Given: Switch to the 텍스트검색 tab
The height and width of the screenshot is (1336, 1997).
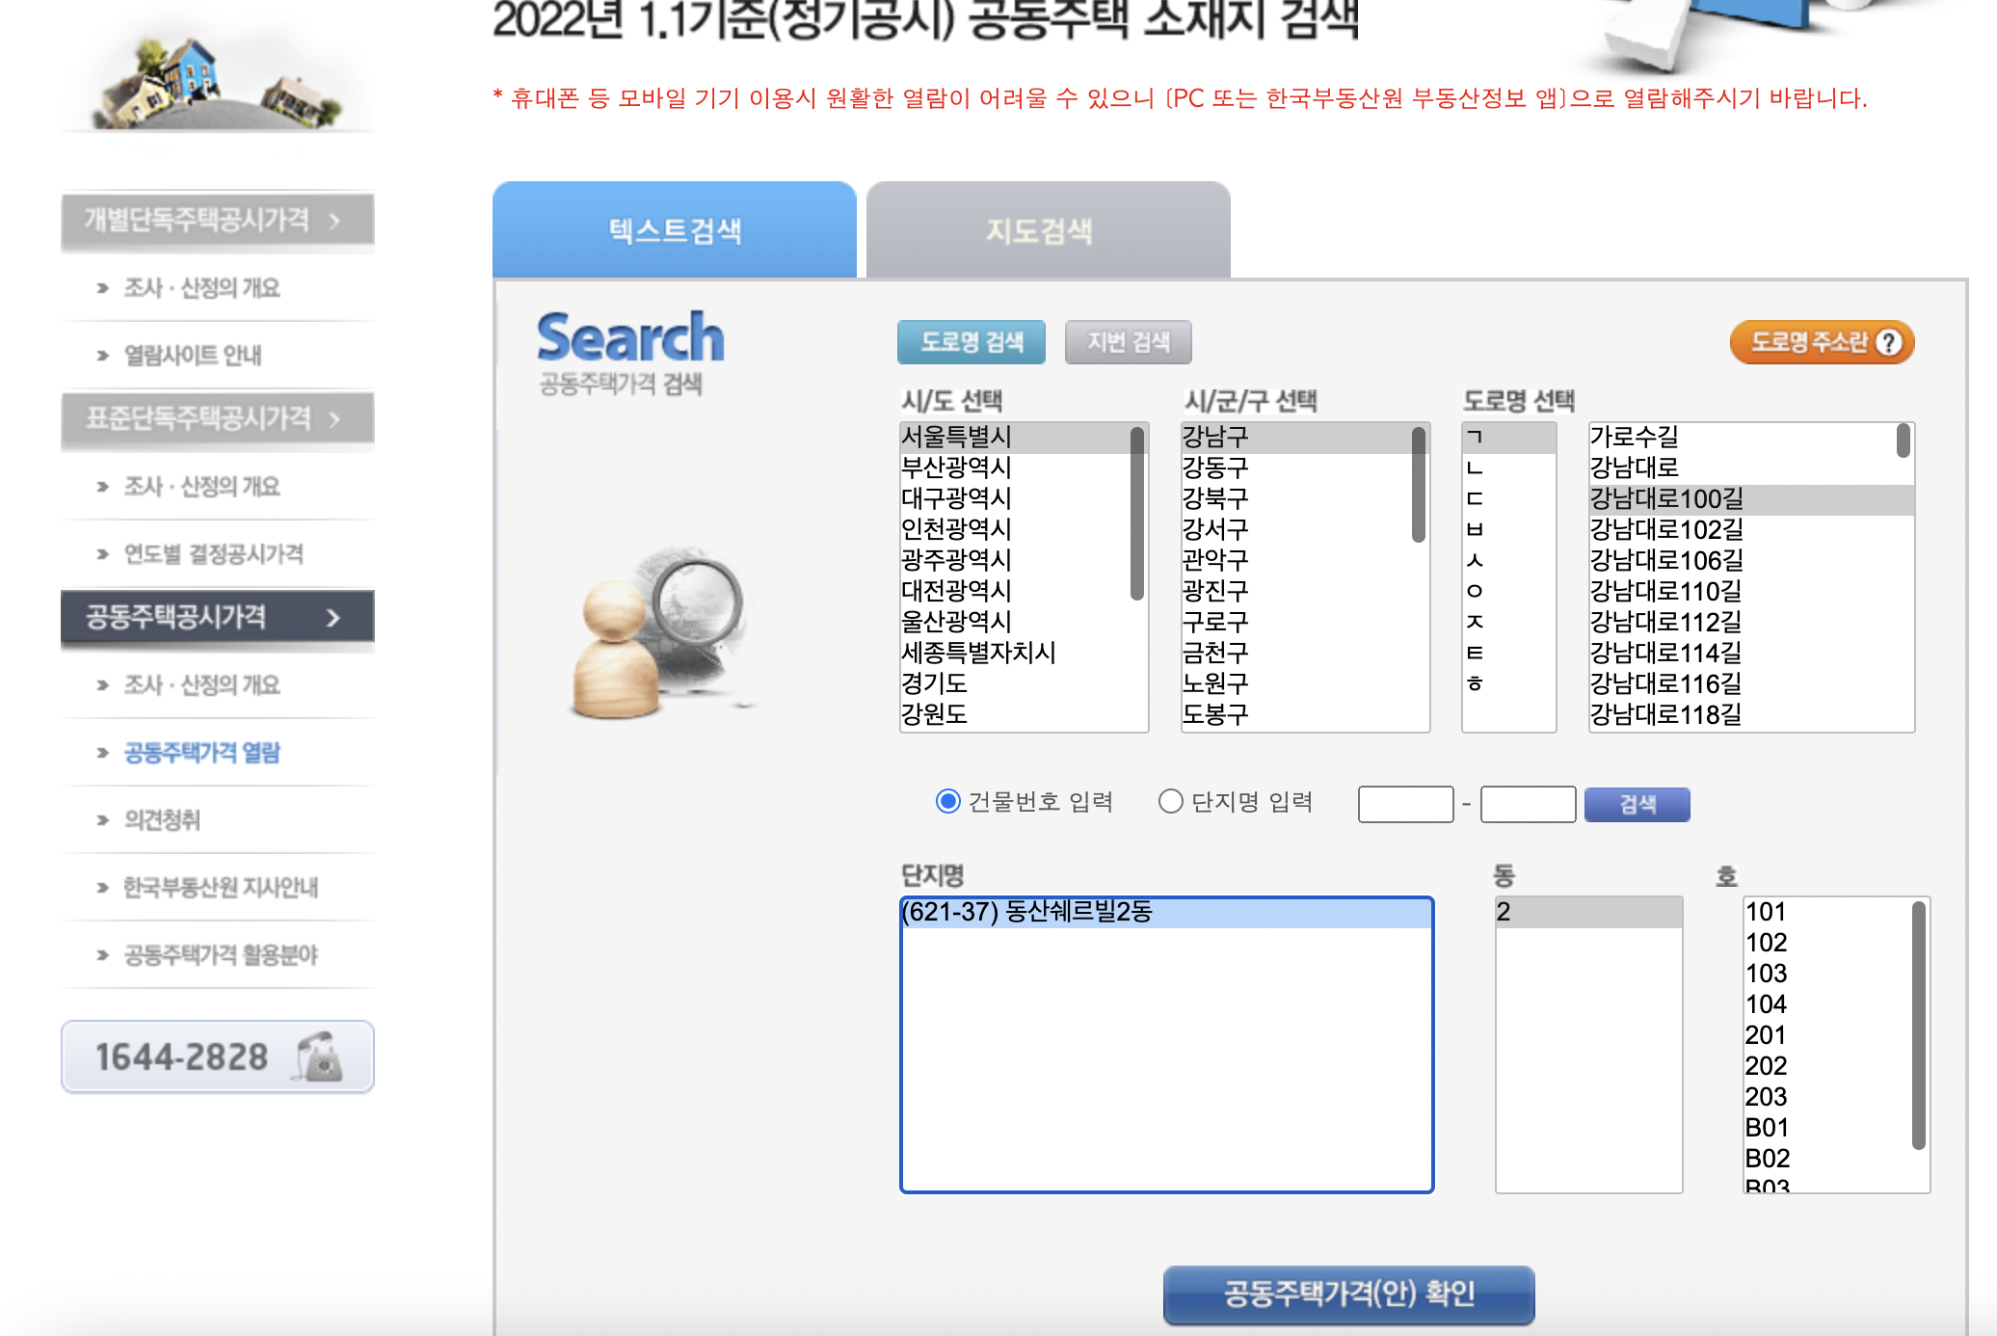Looking at the screenshot, I should tap(673, 229).
